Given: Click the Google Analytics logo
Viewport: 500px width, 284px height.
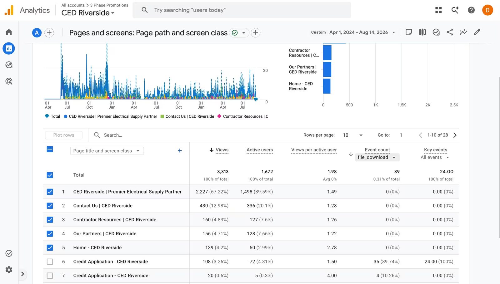Looking at the screenshot, I should (9, 10).
